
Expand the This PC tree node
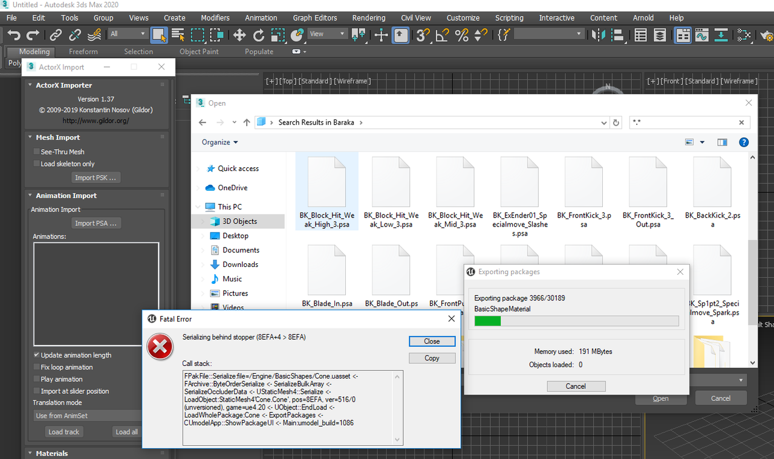tap(198, 207)
